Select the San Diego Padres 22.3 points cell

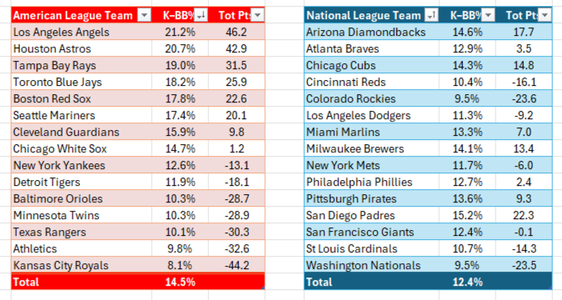click(524, 215)
